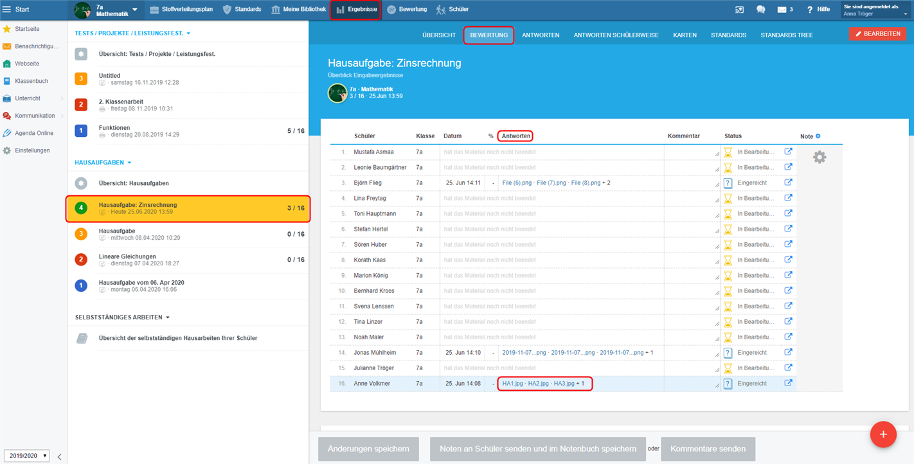Click the Kommentare senden button
914x464 pixels.
coord(708,449)
